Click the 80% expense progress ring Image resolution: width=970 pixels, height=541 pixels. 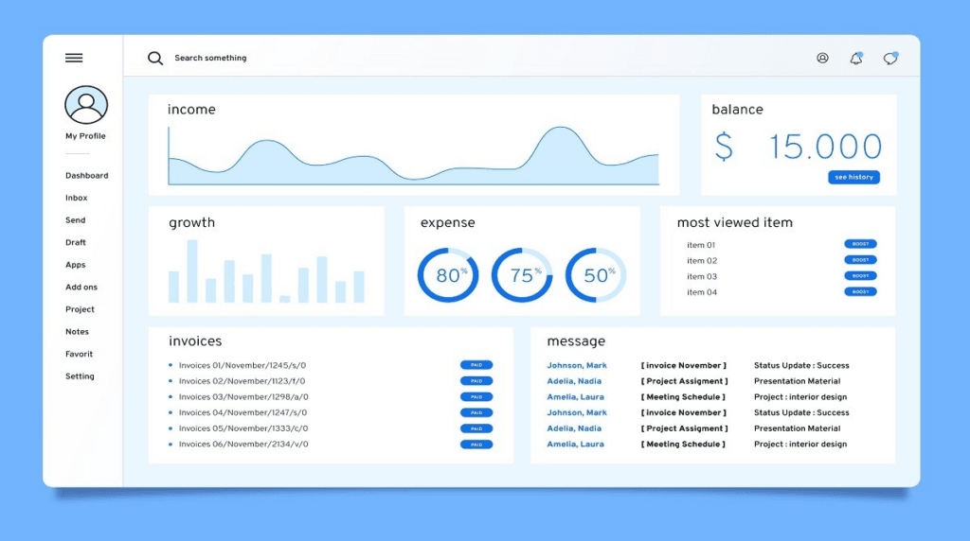click(448, 275)
